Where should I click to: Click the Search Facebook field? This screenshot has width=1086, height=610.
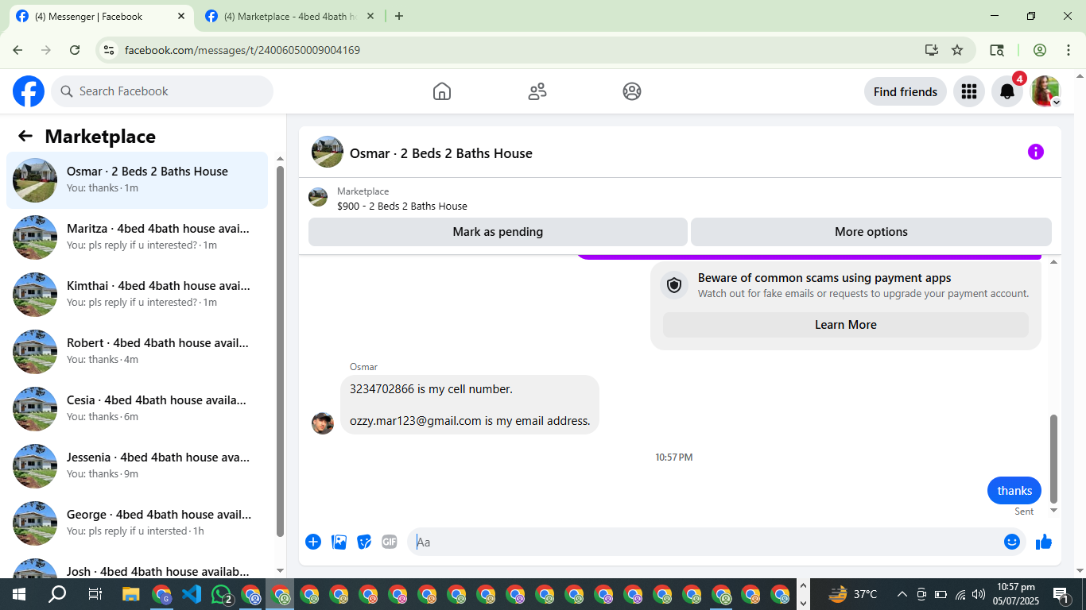[162, 91]
